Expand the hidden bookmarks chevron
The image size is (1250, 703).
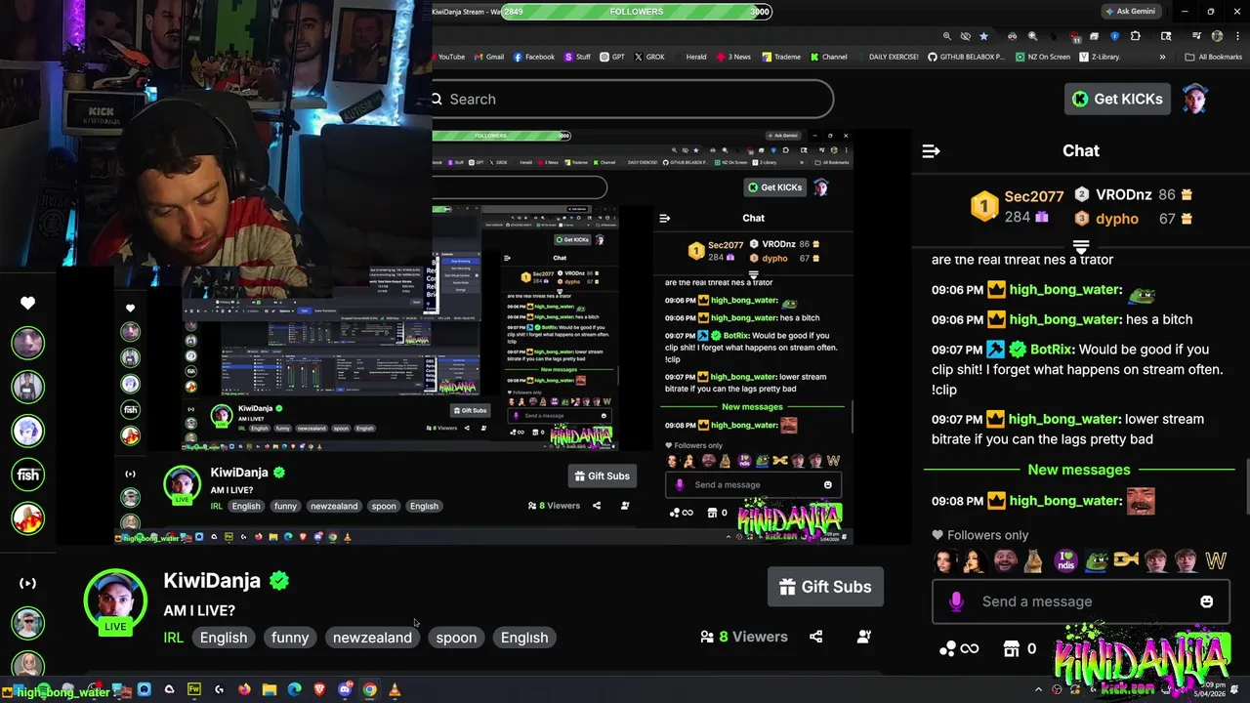pyautogui.click(x=1162, y=57)
